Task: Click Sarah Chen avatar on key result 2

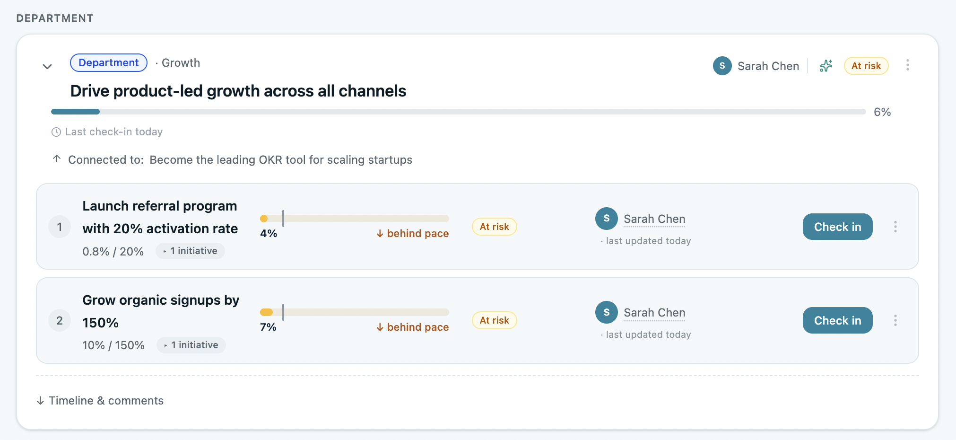Action: point(607,312)
